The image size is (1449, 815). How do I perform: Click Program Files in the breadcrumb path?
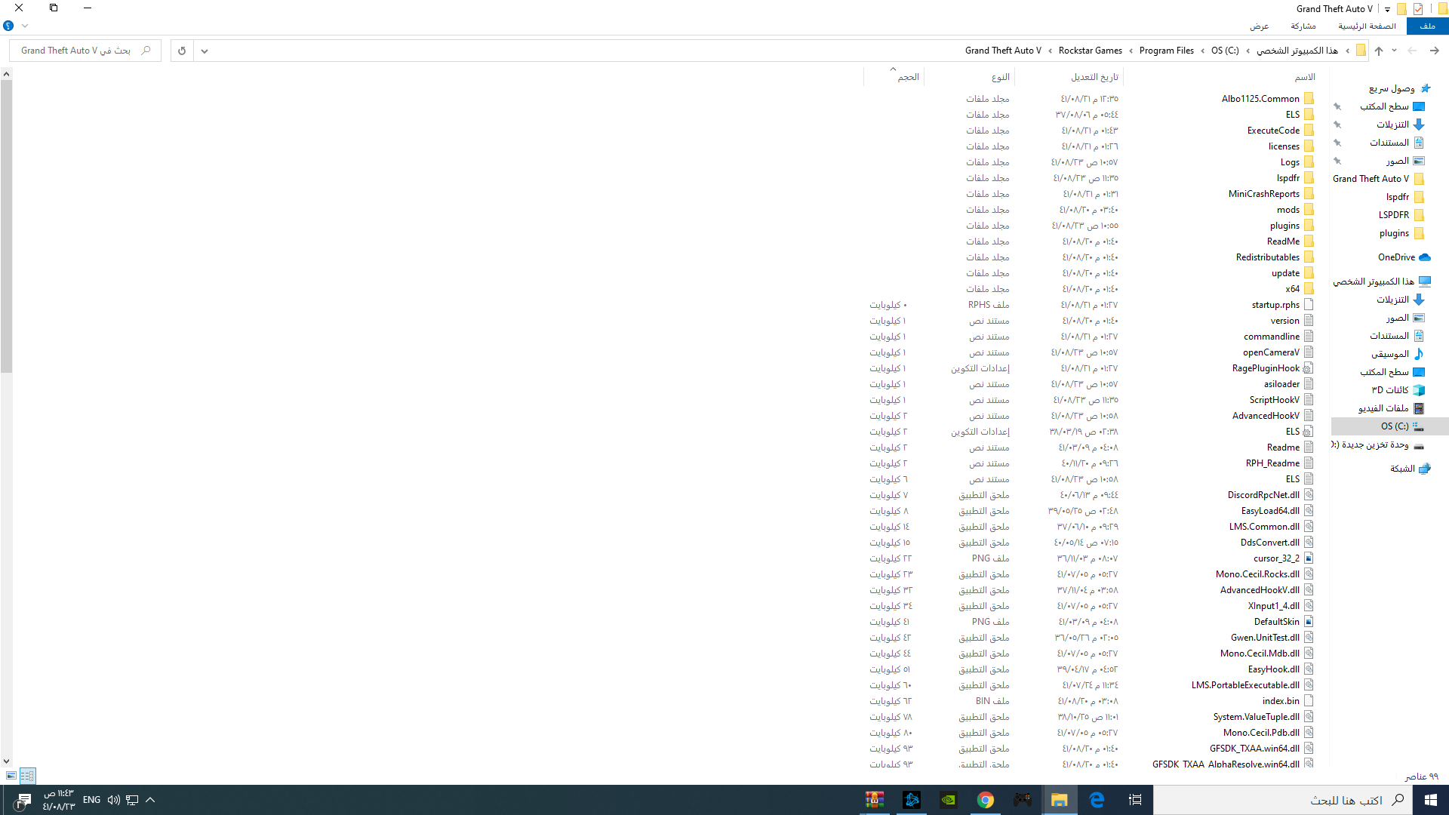tap(1166, 51)
